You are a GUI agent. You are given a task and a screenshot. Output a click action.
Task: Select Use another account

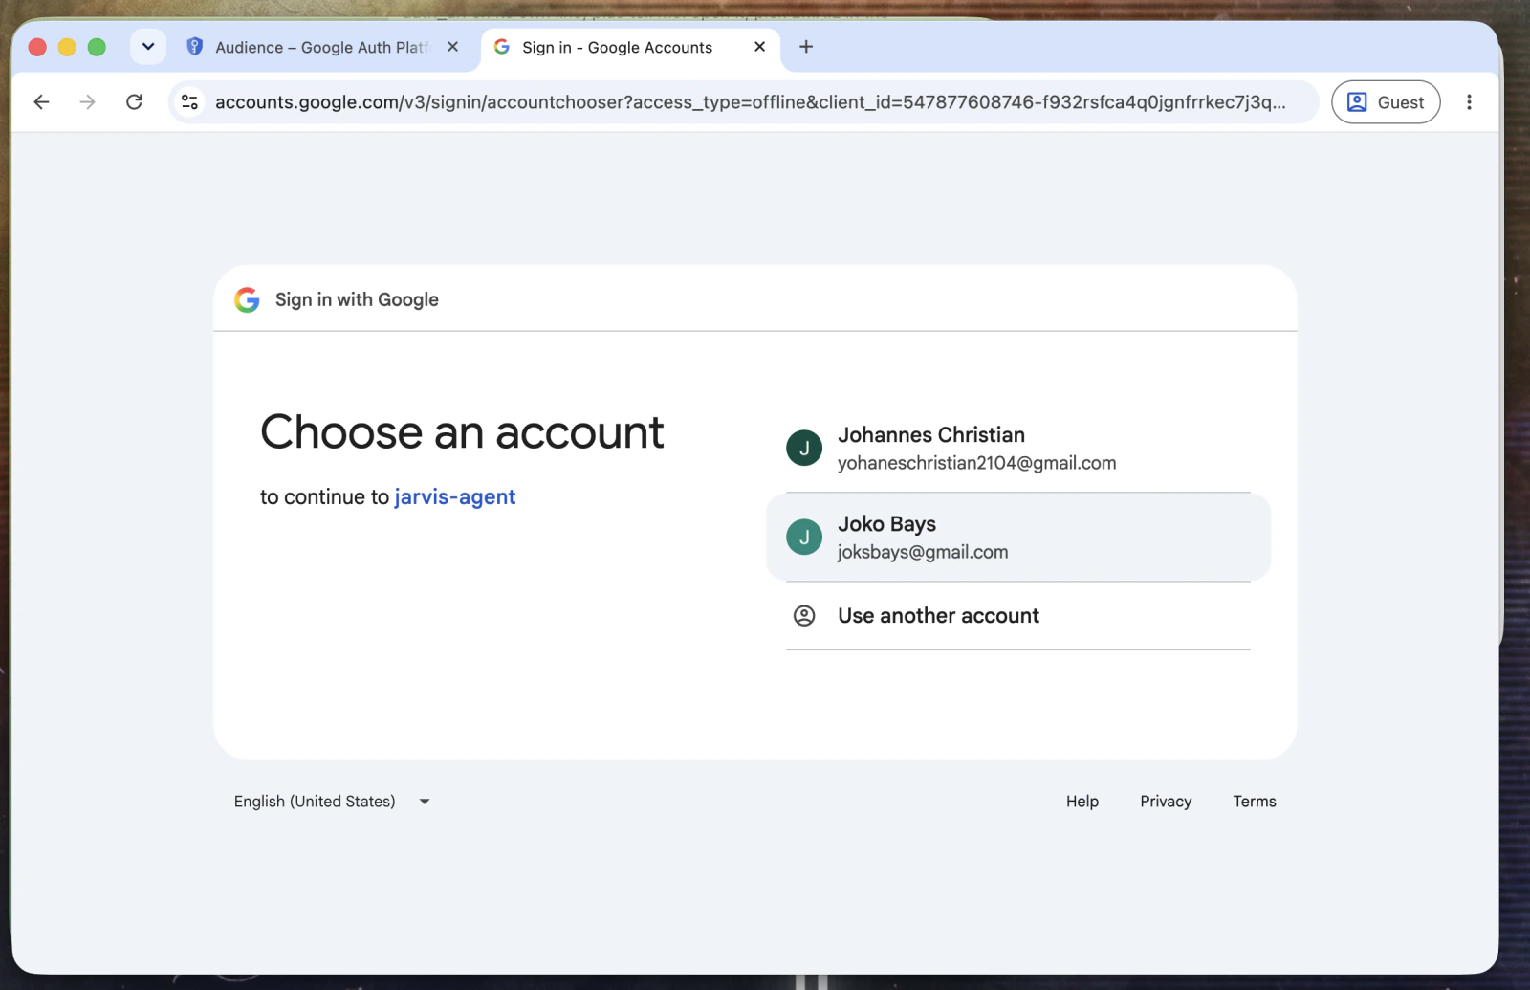[1017, 616]
